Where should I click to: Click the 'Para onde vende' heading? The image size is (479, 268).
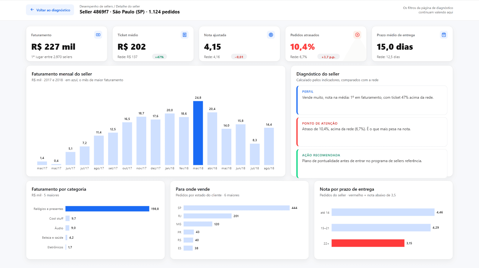tap(193, 189)
